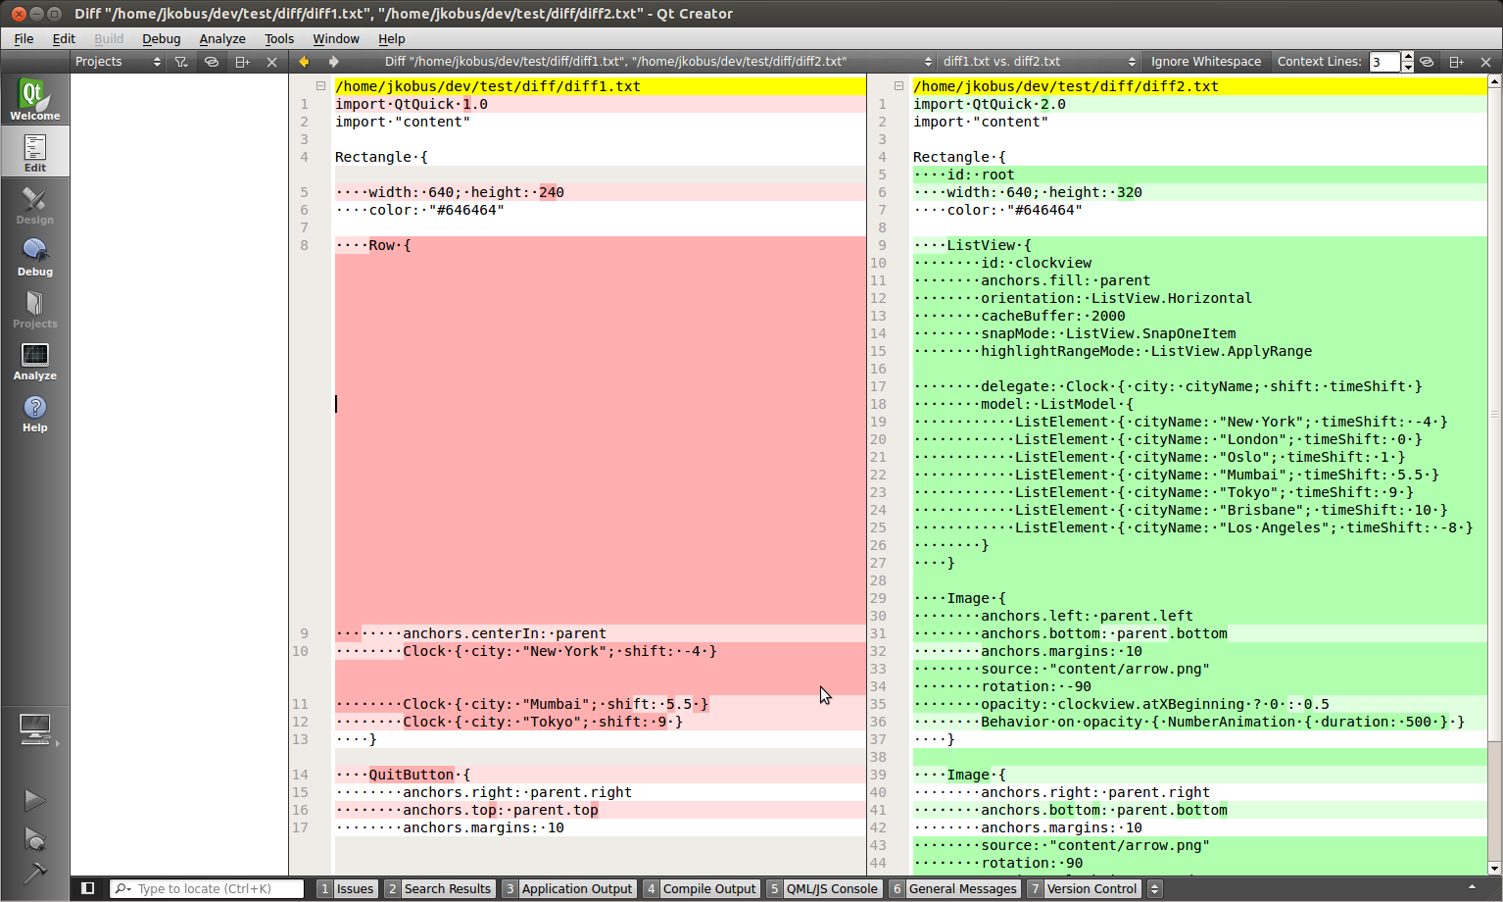Toggle horizontal scroll synchronization in diff toolbar
This screenshot has width=1503, height=902.
(1427, 62)
